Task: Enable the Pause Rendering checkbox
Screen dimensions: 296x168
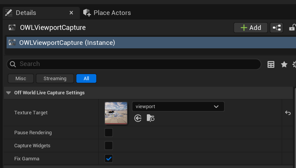Action: tap(109, 132)
